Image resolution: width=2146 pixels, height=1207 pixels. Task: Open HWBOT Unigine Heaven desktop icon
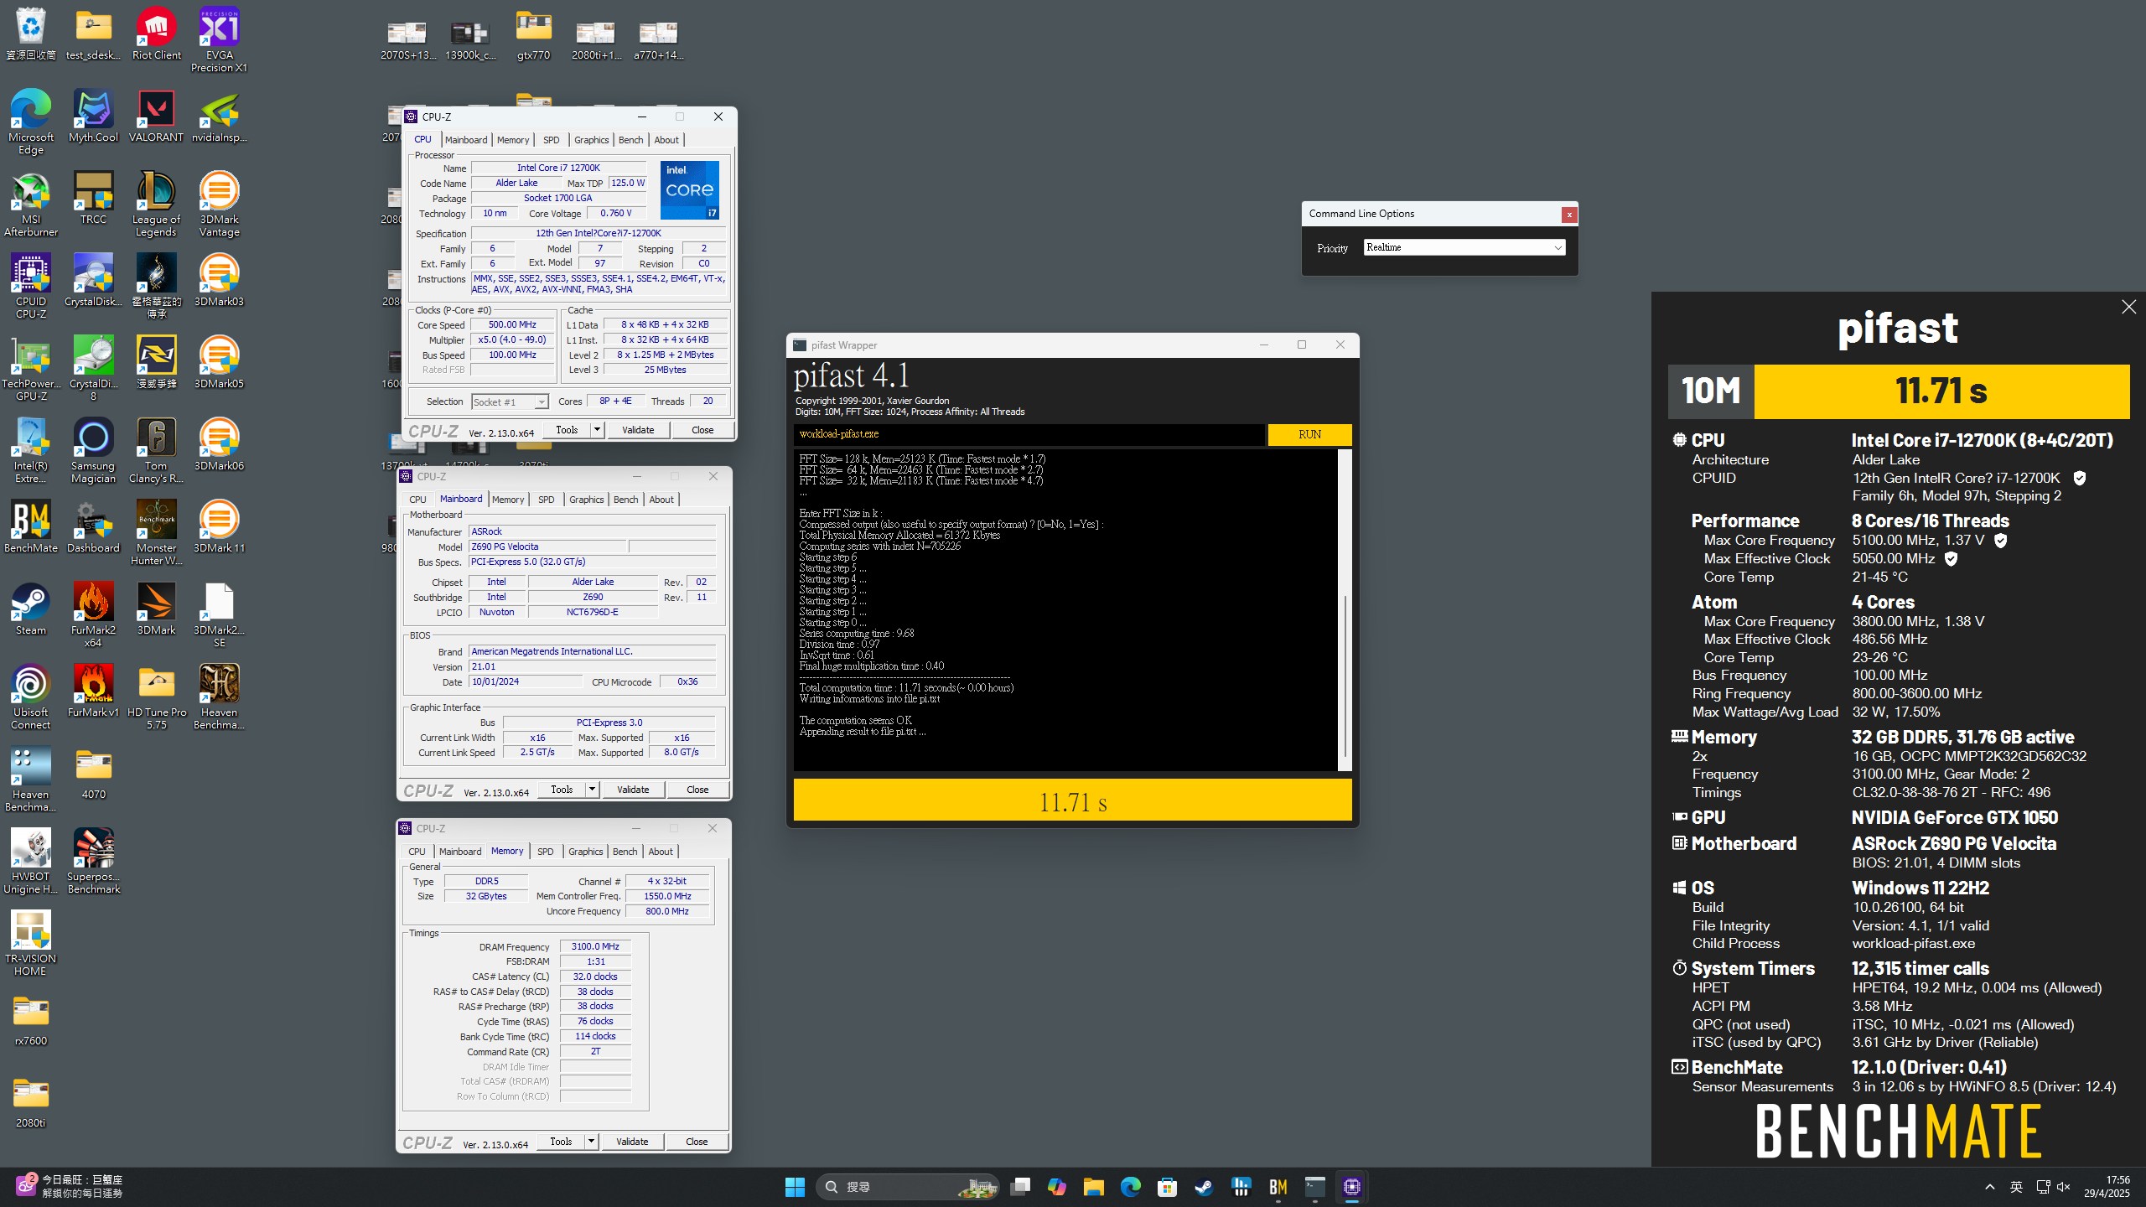31,862
